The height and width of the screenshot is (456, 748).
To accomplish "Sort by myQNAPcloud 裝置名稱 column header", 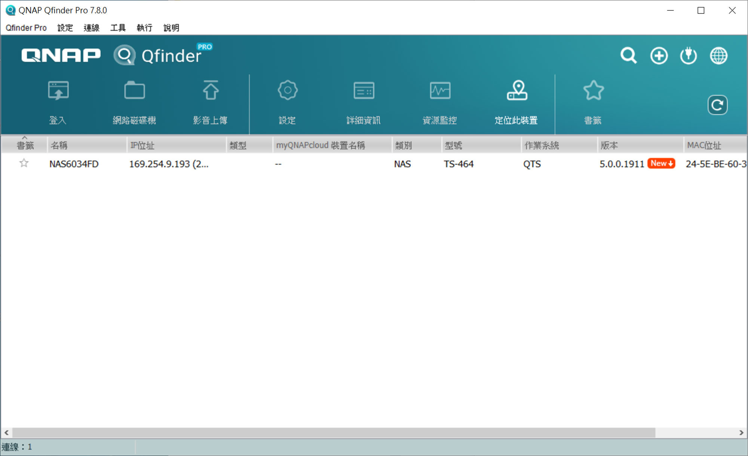I will pos(332,145).
